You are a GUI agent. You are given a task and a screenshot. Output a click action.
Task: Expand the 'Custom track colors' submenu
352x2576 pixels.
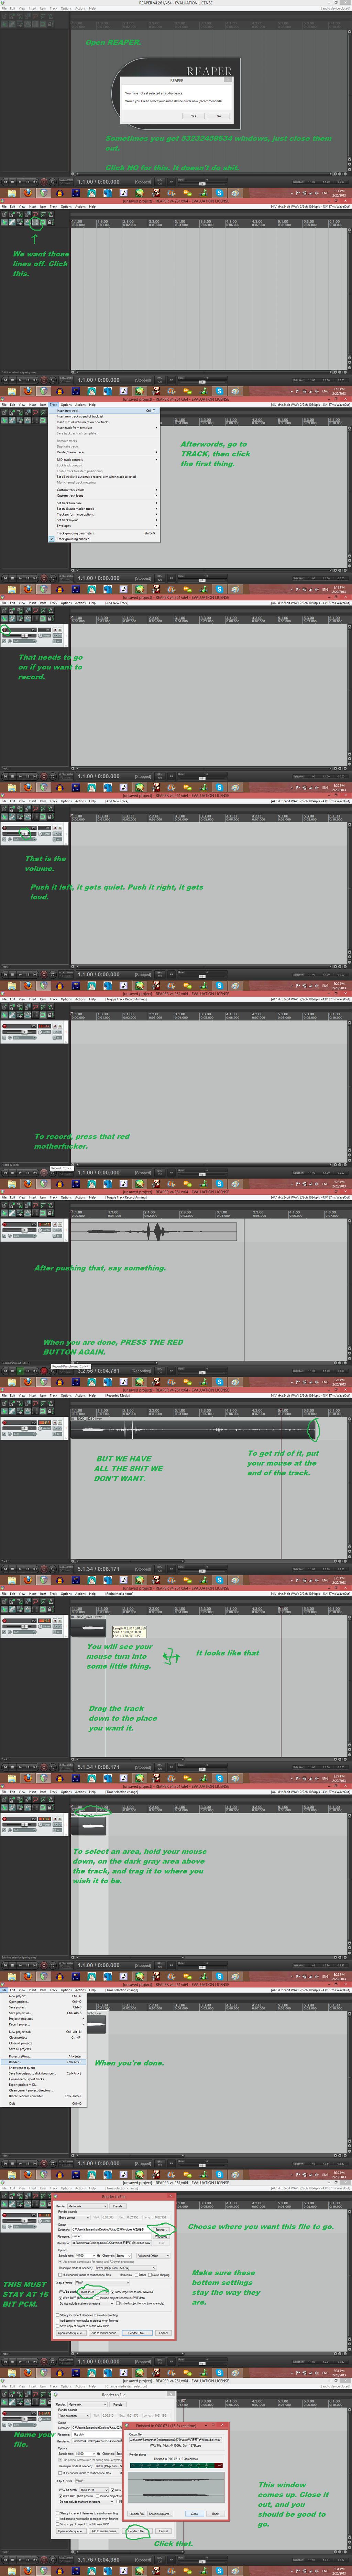point(105,490)
